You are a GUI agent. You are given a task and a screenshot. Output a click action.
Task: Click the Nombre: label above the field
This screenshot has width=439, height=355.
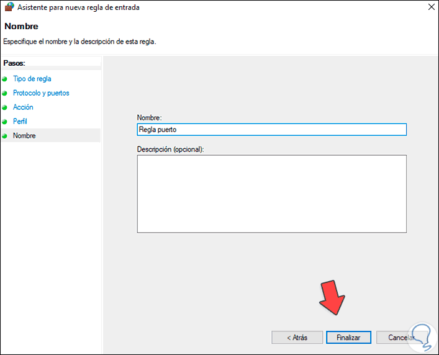coord(149,118)
